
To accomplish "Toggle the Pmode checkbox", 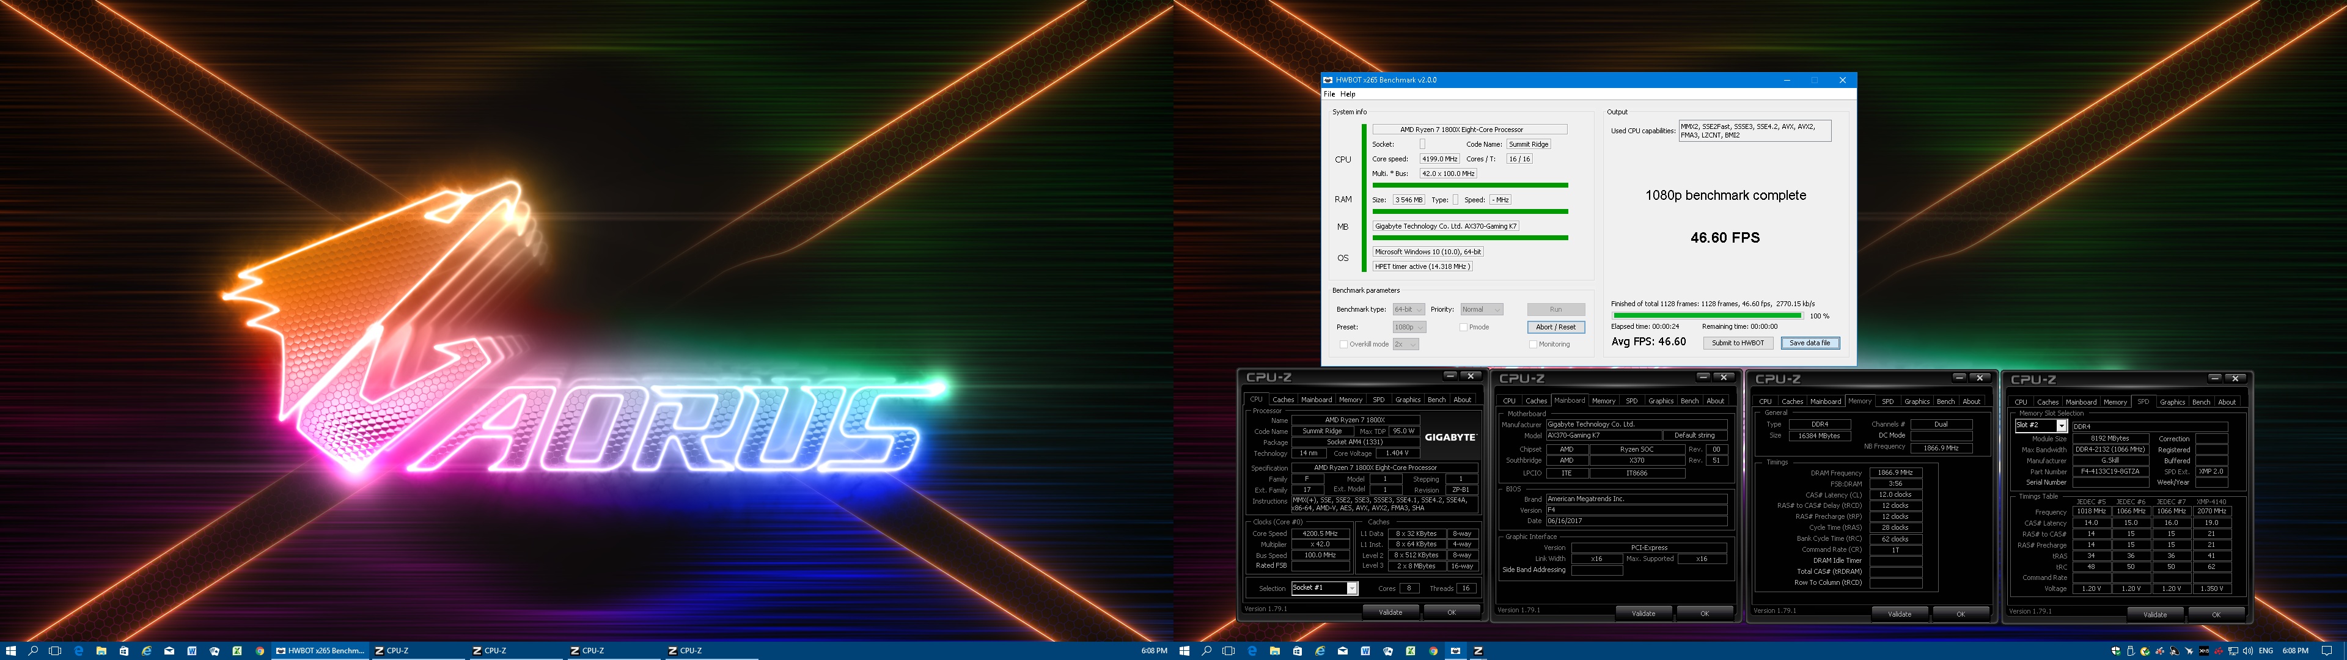I will point(1463,328).
